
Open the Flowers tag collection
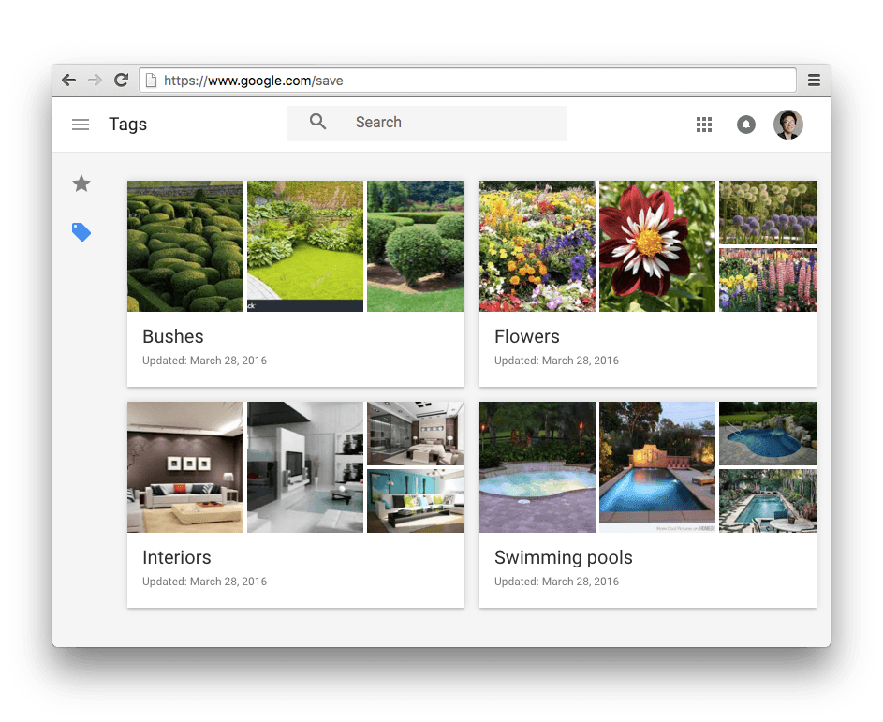pyautogui.click(x=526, y=337)
